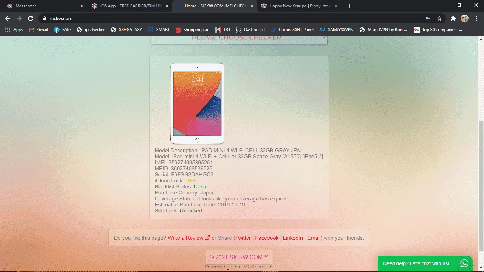484x272 pixels.
Task: Open the Chrome profile avatar
Action: (x=465, y=18)
